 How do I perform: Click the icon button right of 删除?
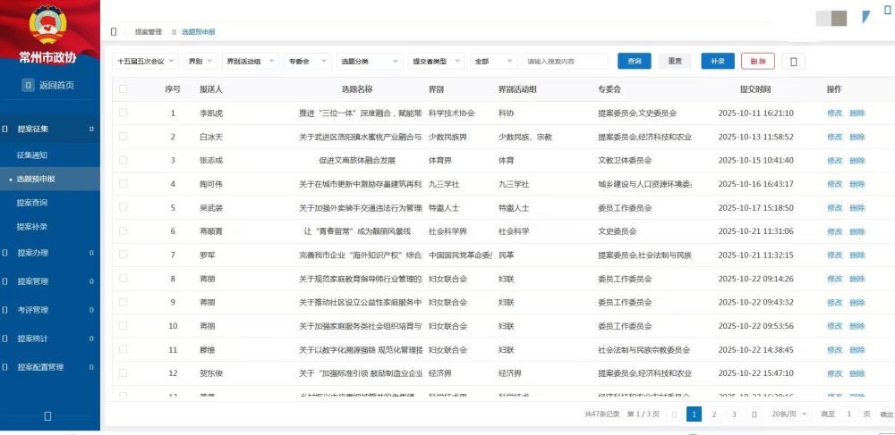tap(794, 61)
